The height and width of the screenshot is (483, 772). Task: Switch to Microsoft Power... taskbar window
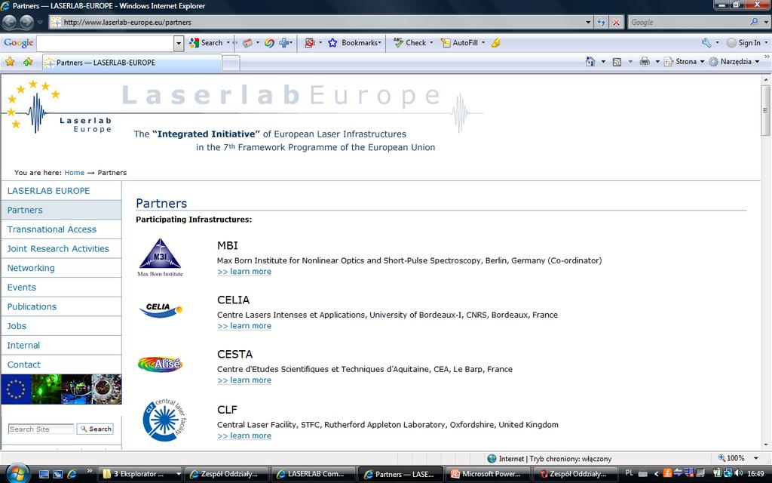point(487,474)
